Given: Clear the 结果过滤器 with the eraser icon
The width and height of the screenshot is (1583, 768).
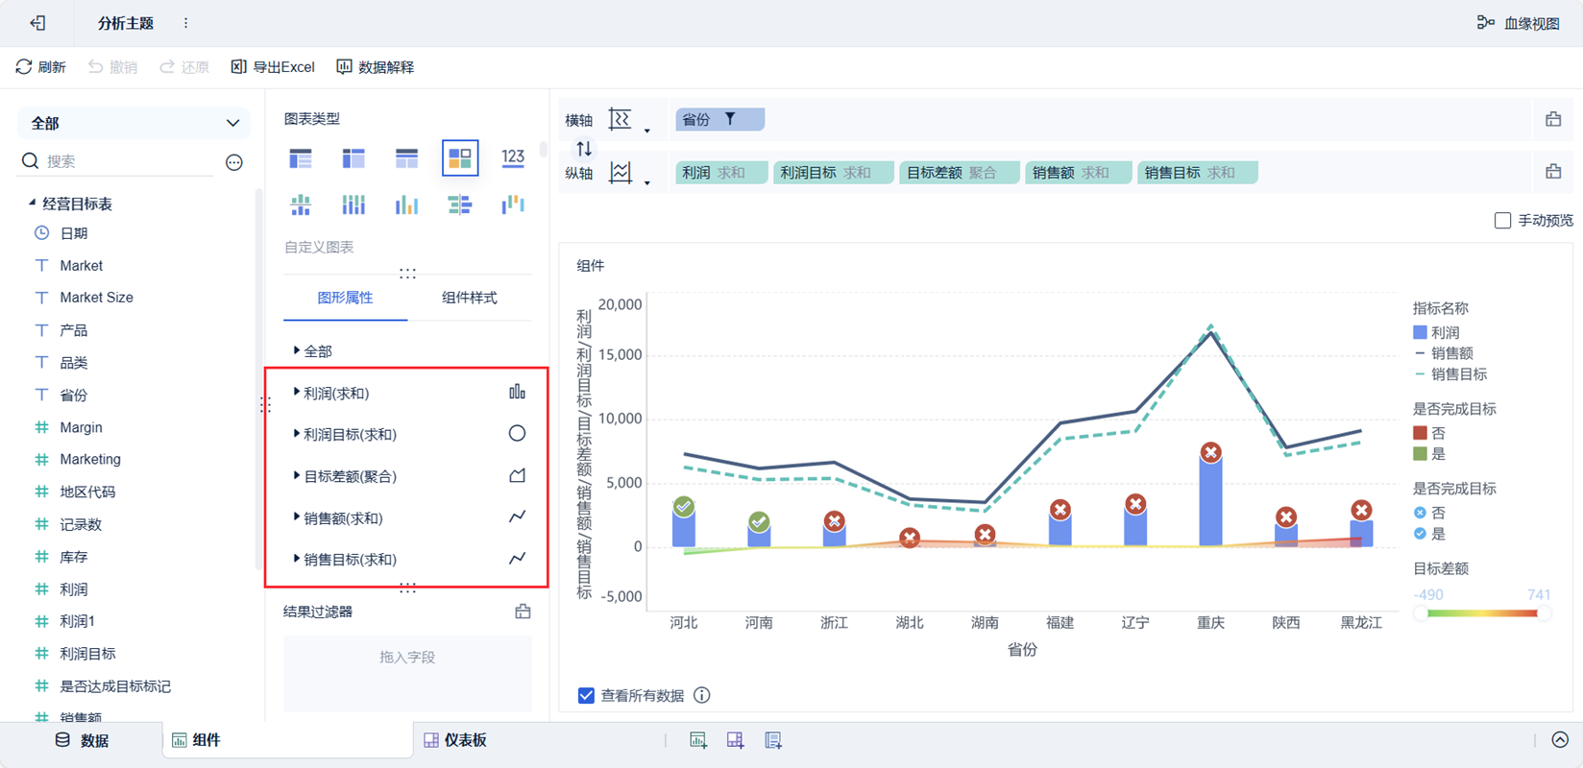Looking at the screenshot, I should point(523,612).
